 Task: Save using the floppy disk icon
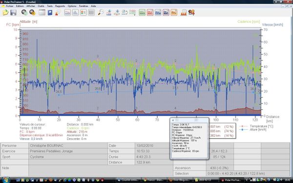13,13
